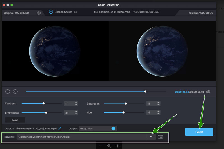This screenshot has height=149, width=224.
Task: Click the pause playback button
Action: coord(8,92)
